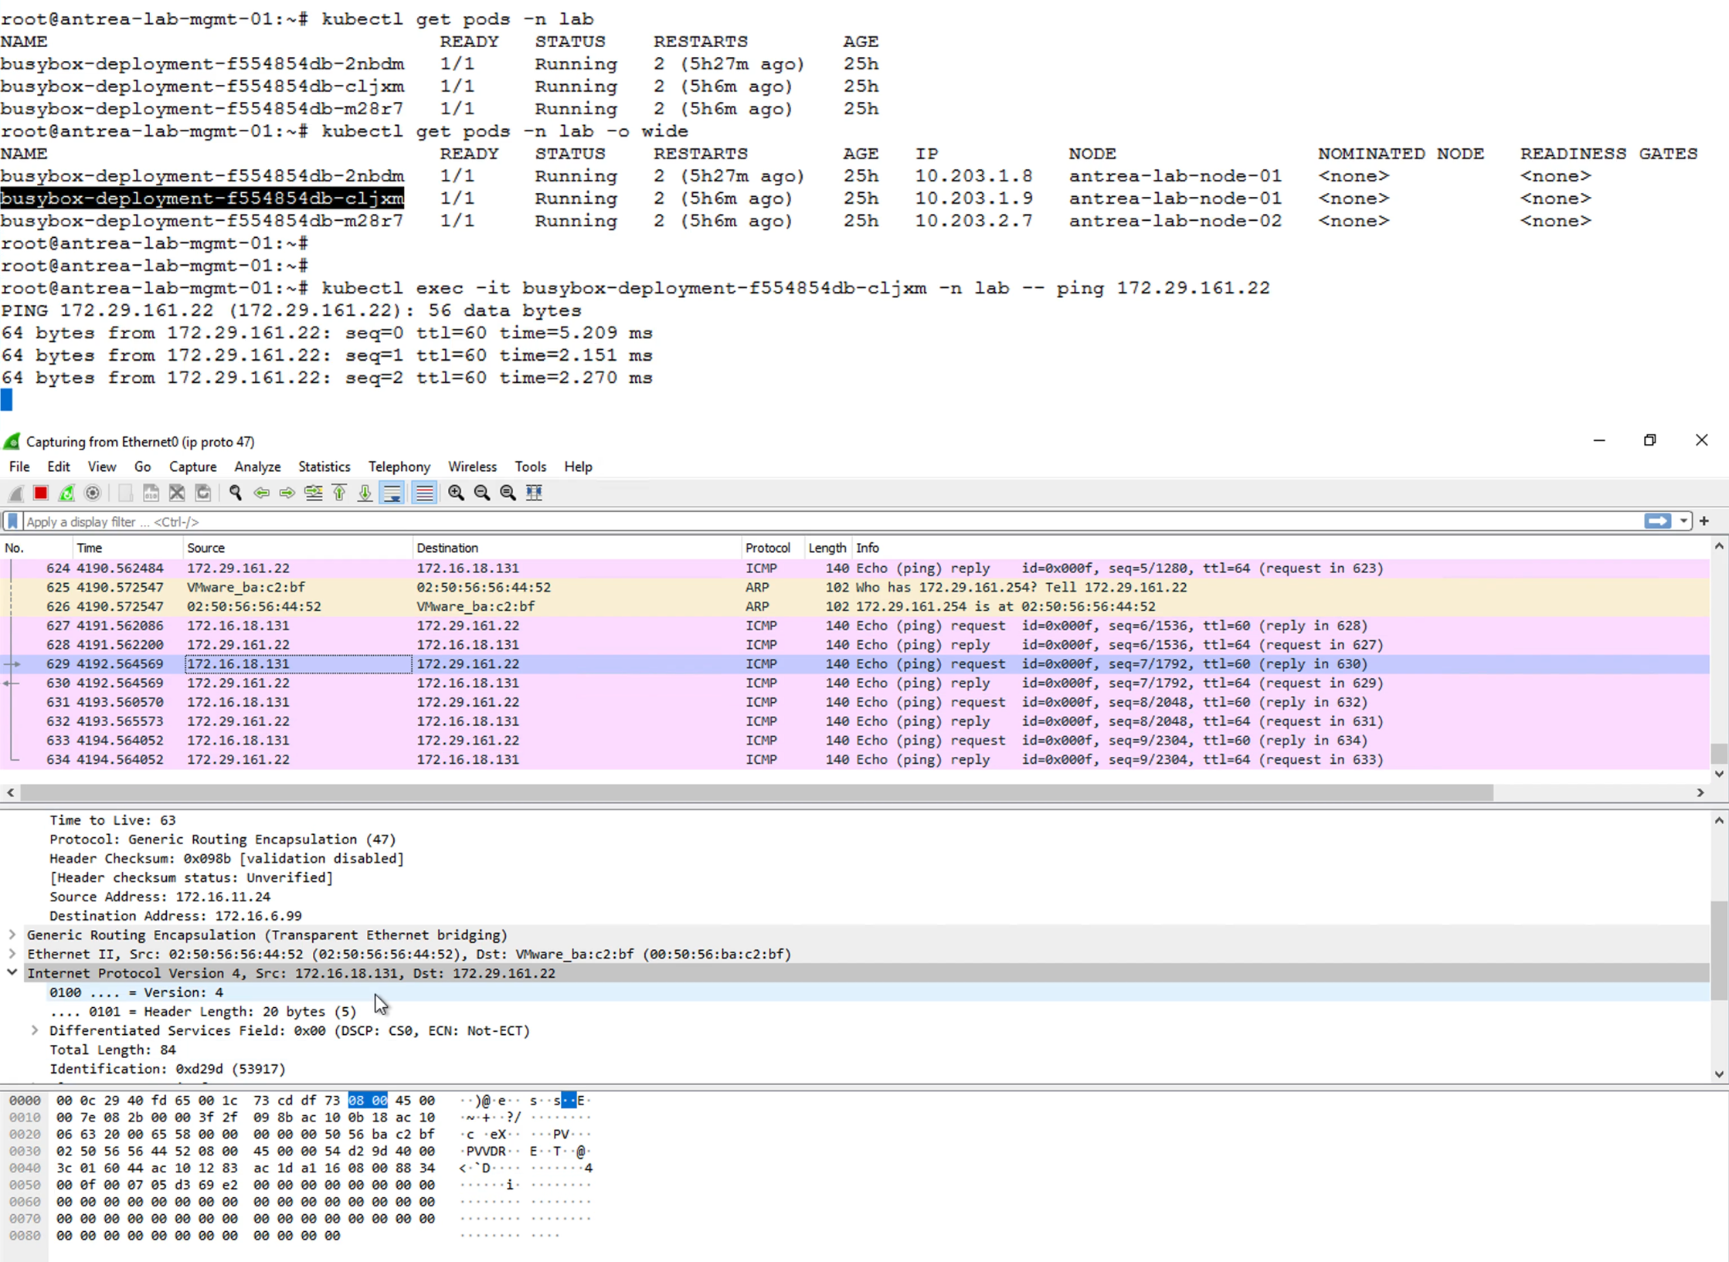Viewport: 1729px width, 1262px height.
Task: Open the display filter history dropdown
Action: (1683, 521)
